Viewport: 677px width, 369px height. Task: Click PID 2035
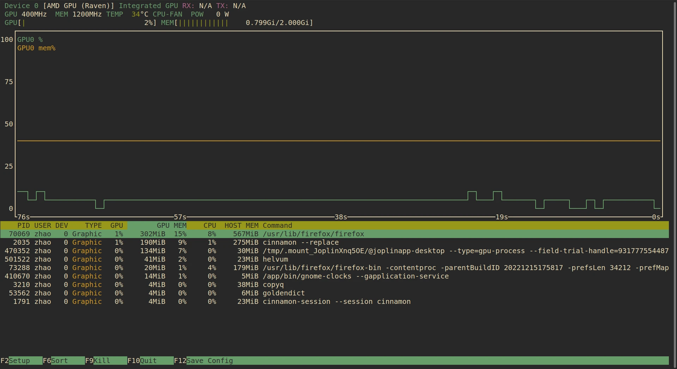point(22,242)
